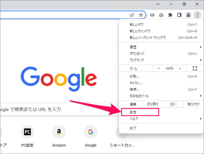Click the tab search chevron in title bar
The image size is (204, 154).
(158, 4)
